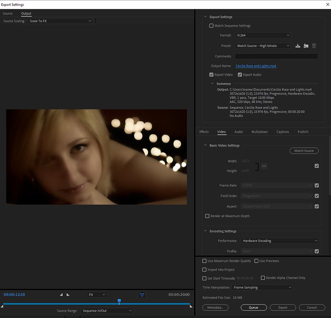
Task: Toggle the Width and Height match checkbox
Action: point(317,166)
